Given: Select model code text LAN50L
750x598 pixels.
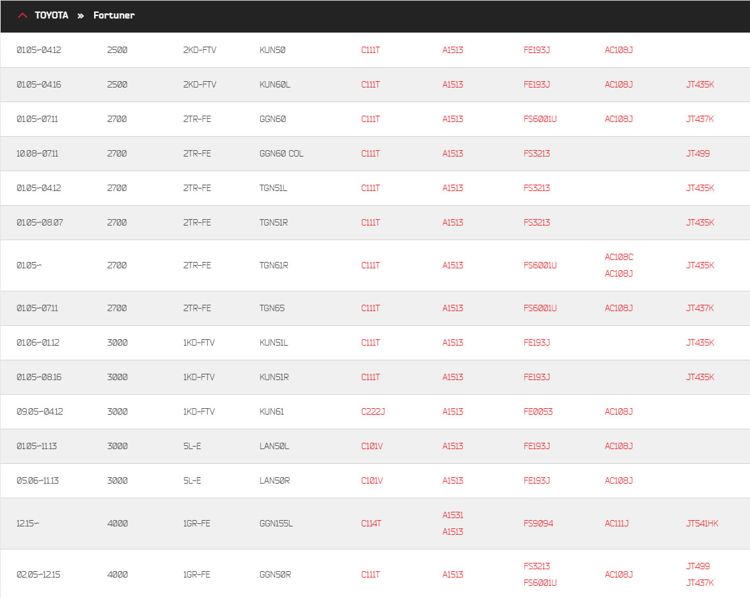Looking at the screenshot, I should click(x=274, y=446).
